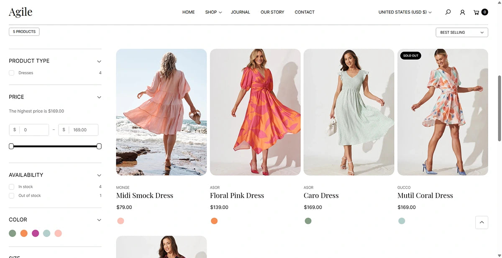This screenshot has height=258, width=502.
Task: Click the price slider's right handle
Action: pyautogui.click(x=99, y=146)
